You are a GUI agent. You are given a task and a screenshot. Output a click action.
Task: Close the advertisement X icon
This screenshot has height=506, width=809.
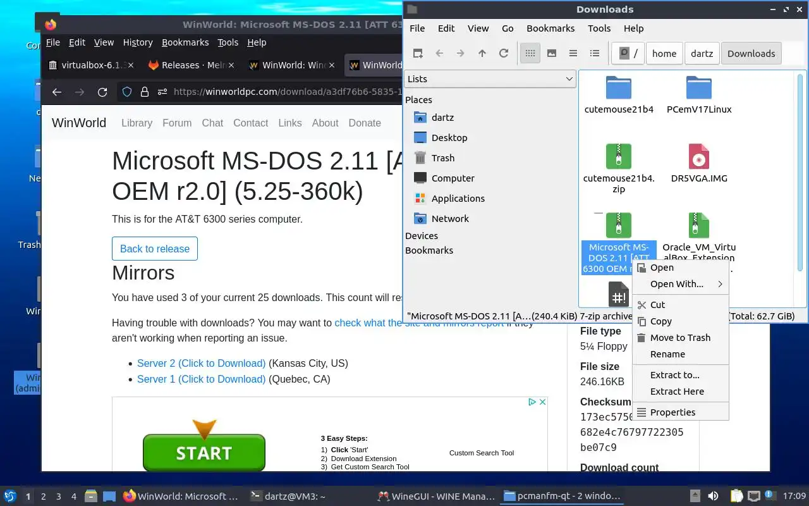click(542, 402)
